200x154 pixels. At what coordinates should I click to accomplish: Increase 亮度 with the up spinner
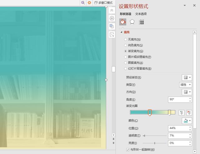190,142
